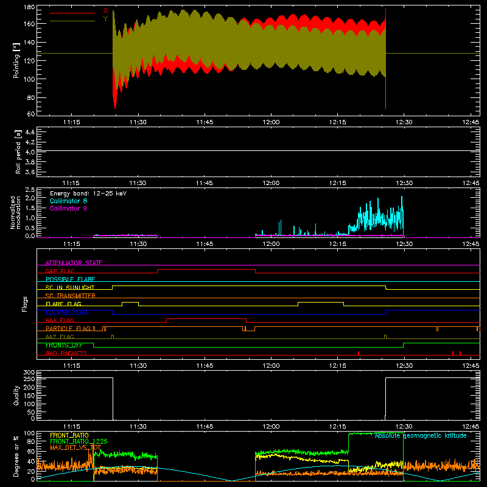This screenshot has height=487, width=487.
Task: Click the POSSIBLE_FLARE label
Action: click(70, 279)
